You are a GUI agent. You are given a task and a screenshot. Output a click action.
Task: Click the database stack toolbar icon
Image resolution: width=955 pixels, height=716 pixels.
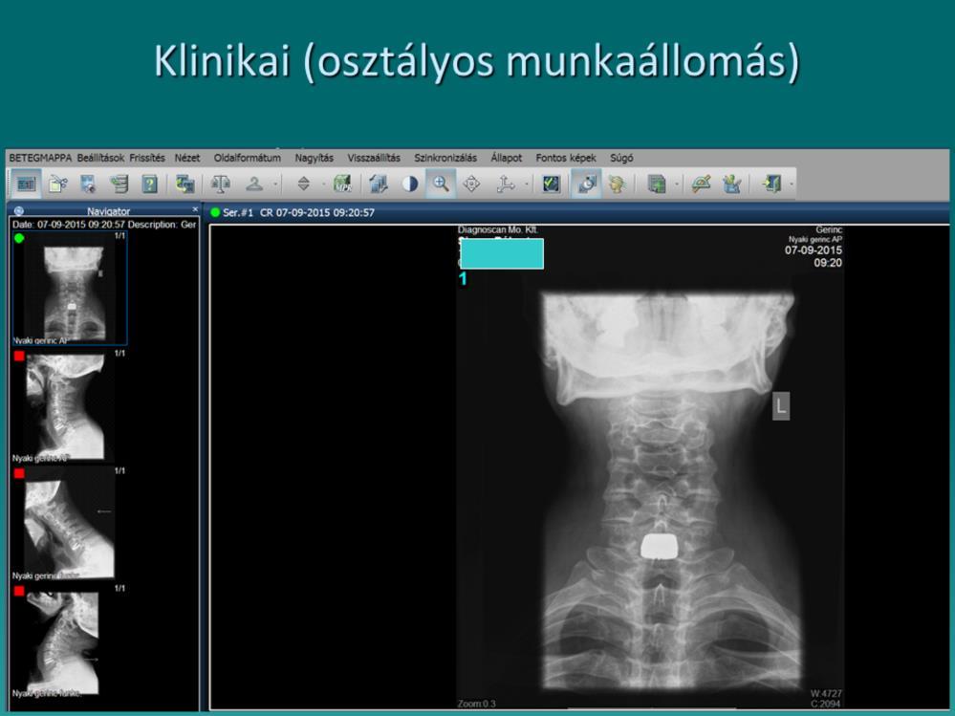pos(119,184)
